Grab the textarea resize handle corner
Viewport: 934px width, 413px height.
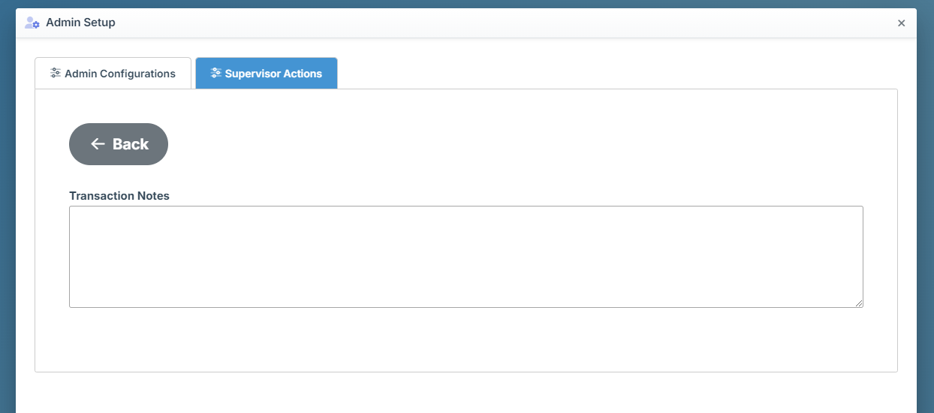pos(858,303)
